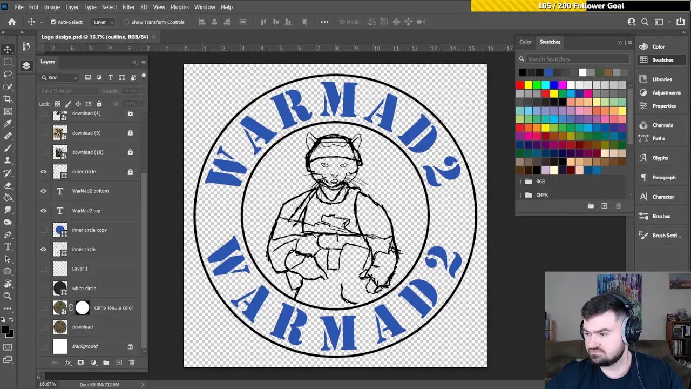Show the inner circle copy layer

click(44, 230)
